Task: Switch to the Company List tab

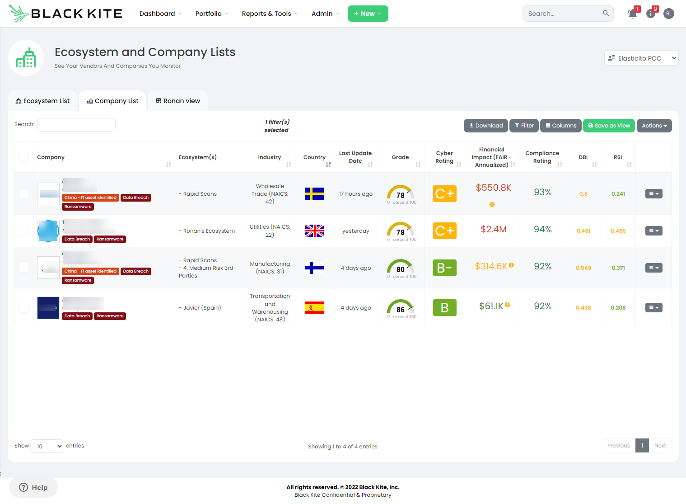Action: point(112,101)
